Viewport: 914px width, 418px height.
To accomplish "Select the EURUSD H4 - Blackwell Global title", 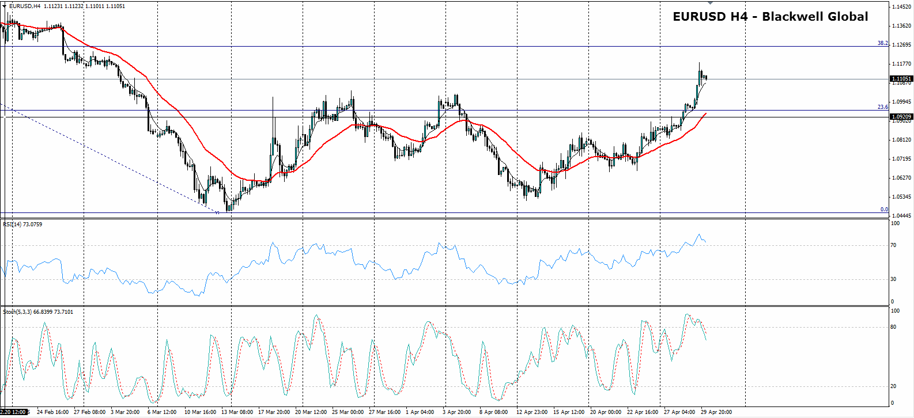I will coord(771,17).
